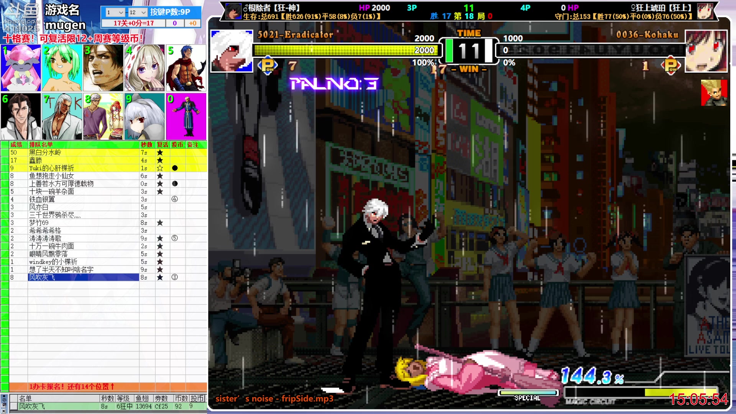Click the Magic Circuit power gauge
736x414 pixels.
point(641,392)
